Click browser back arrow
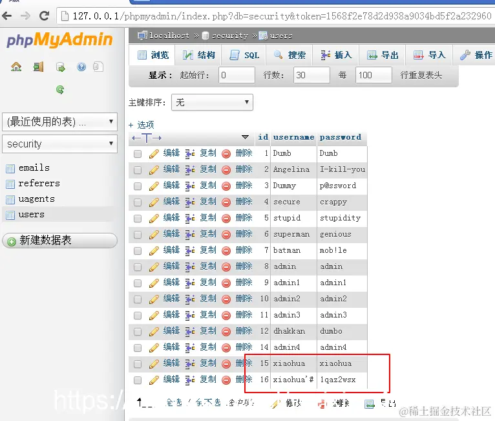495x421 pixels. pos(7,16)
